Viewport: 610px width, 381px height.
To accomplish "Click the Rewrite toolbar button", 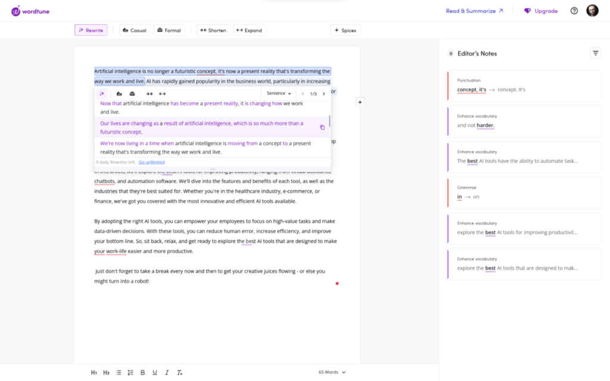I will [x=91, y=30].
